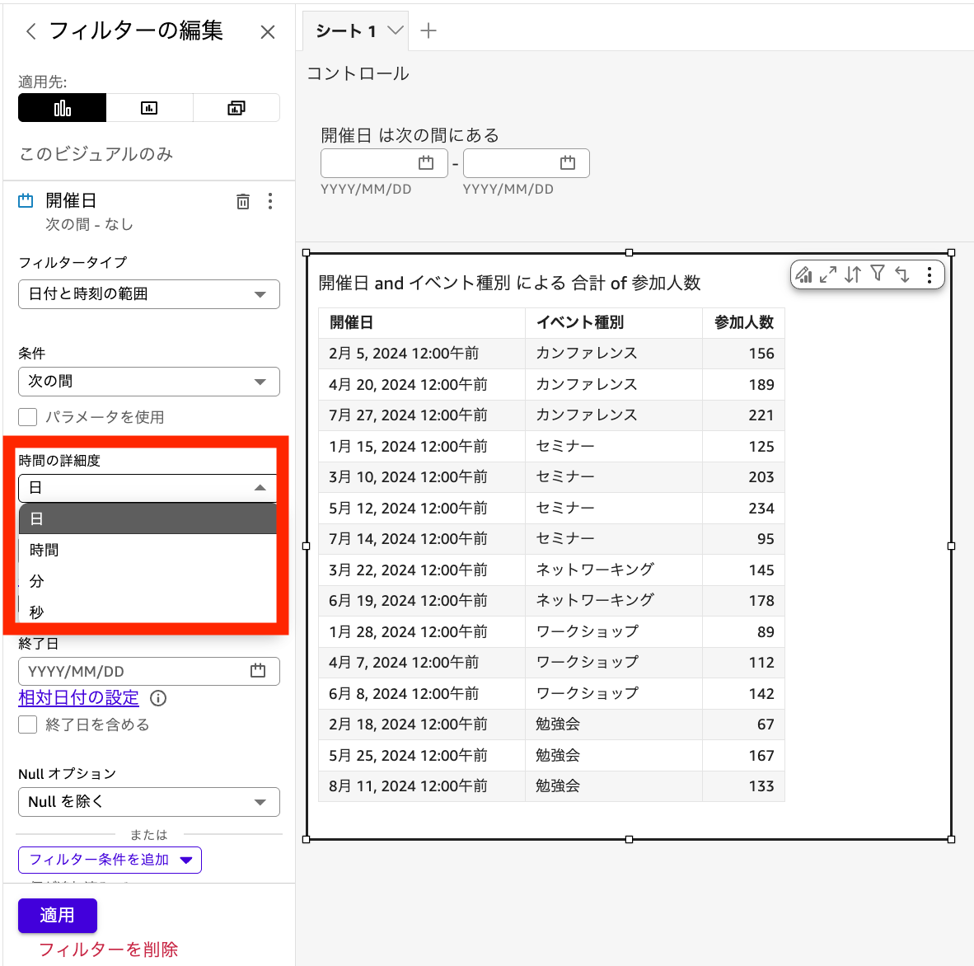Check the 終了日を含める checkbox

[27, 724]
